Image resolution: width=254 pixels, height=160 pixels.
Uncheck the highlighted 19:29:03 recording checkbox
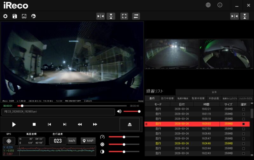pos(243,124)
